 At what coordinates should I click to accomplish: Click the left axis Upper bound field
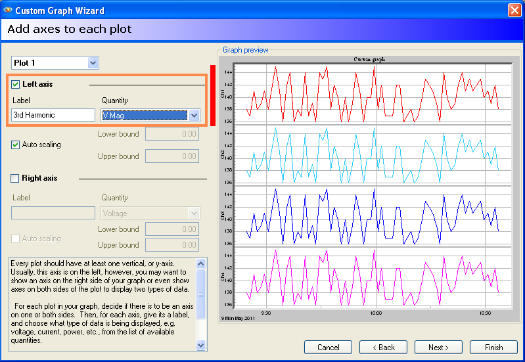(171, 156)
